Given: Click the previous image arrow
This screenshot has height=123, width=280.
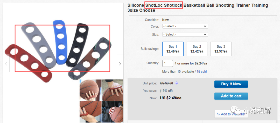Looking at the screenshot, I should 6,63.
